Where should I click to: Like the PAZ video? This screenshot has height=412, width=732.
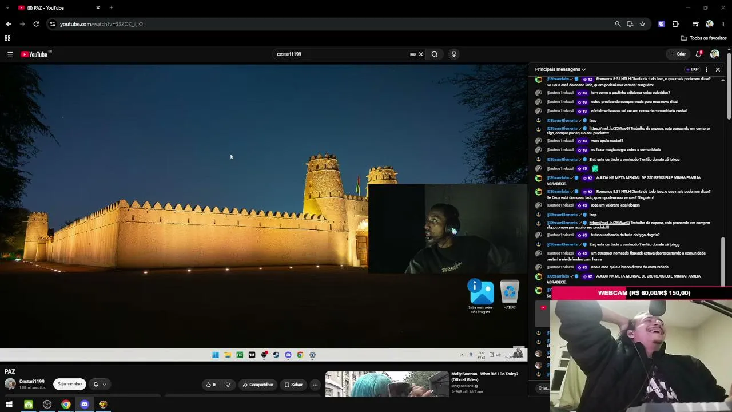click(211, 385)
